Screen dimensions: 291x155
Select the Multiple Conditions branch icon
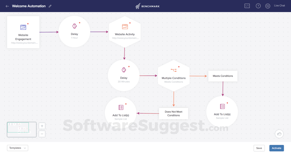(174, 70)
